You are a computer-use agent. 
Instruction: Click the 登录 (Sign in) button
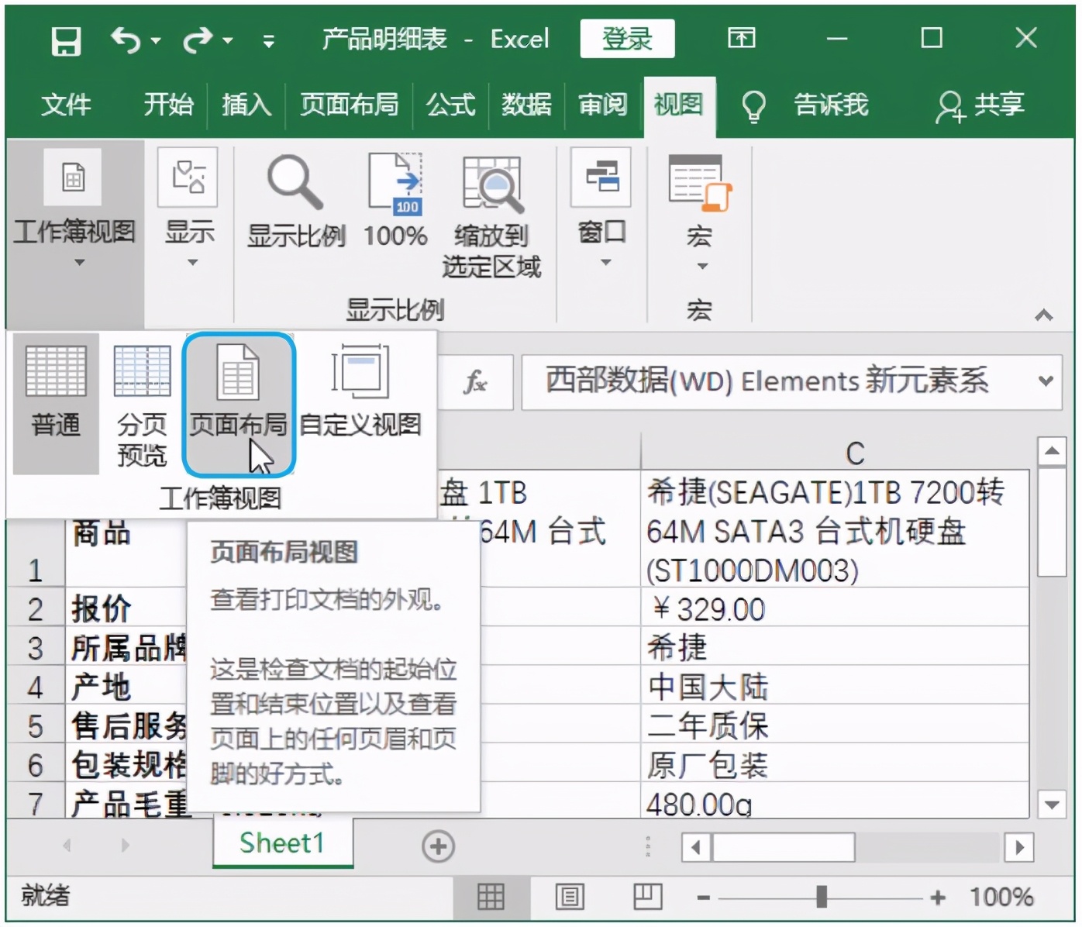628,38
